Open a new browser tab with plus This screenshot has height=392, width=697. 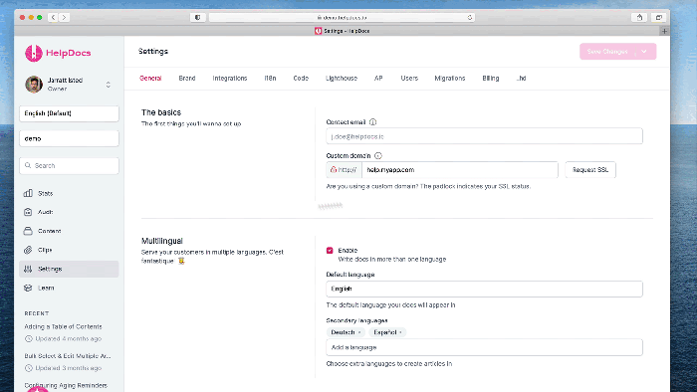(664, 31)
